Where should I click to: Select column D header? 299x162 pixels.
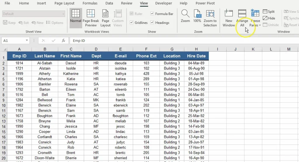click(x=96, y=49)
